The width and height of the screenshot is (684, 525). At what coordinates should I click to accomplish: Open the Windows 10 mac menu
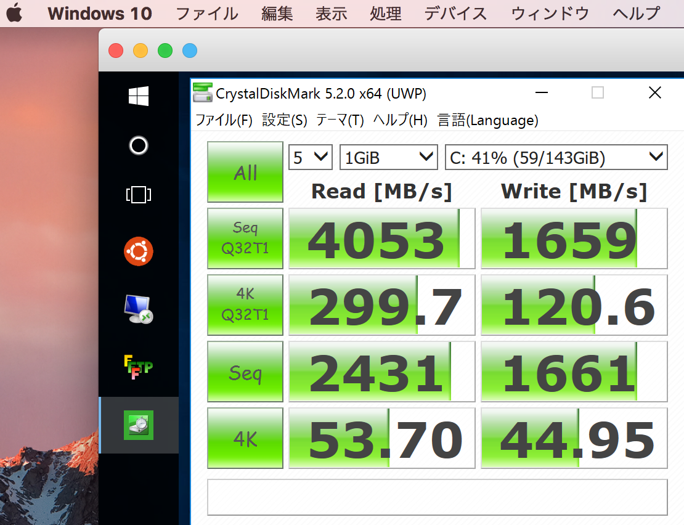(x=100, y=14)
